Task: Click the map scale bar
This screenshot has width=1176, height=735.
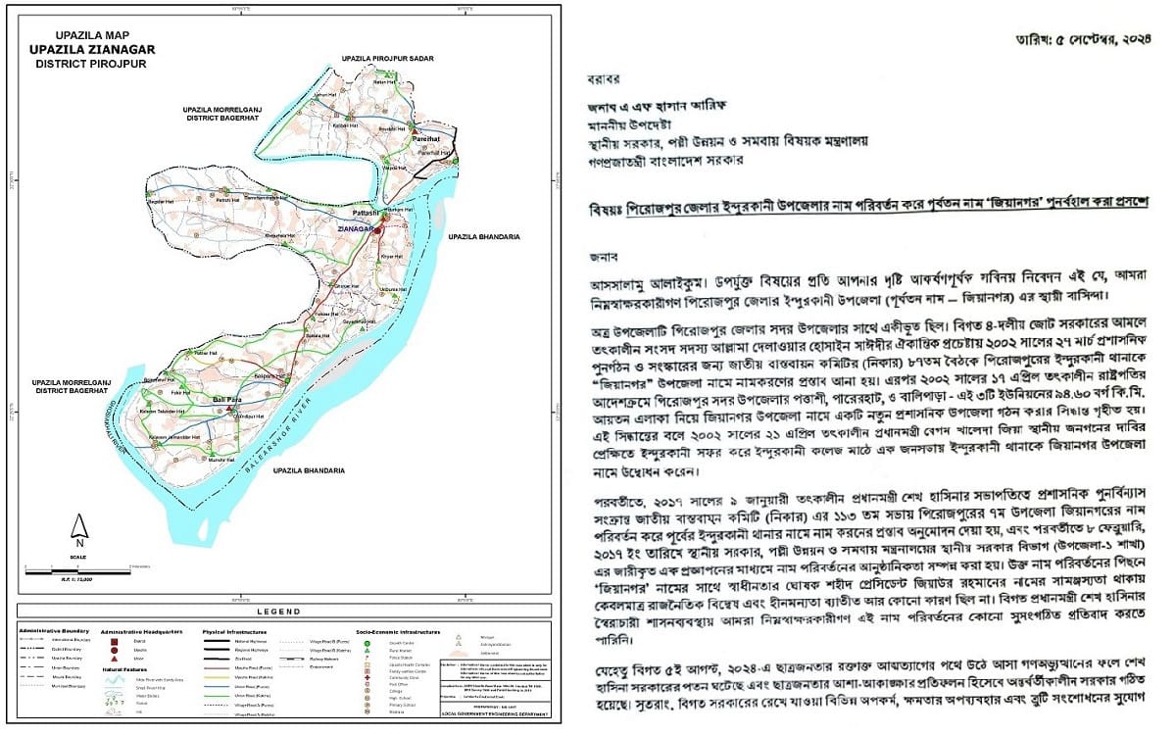Action: point(80,567)
